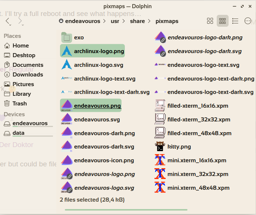Image resolution: width=256 pixels, height=215 pixels.
Task: Switch to Details list view mode
Action: point(235,21)
